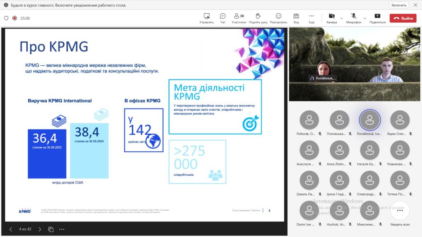The width and height of the screenshot is (422, 237).
Task: Click the ">275 000" employees figure
Action: (x=190, y=158)
